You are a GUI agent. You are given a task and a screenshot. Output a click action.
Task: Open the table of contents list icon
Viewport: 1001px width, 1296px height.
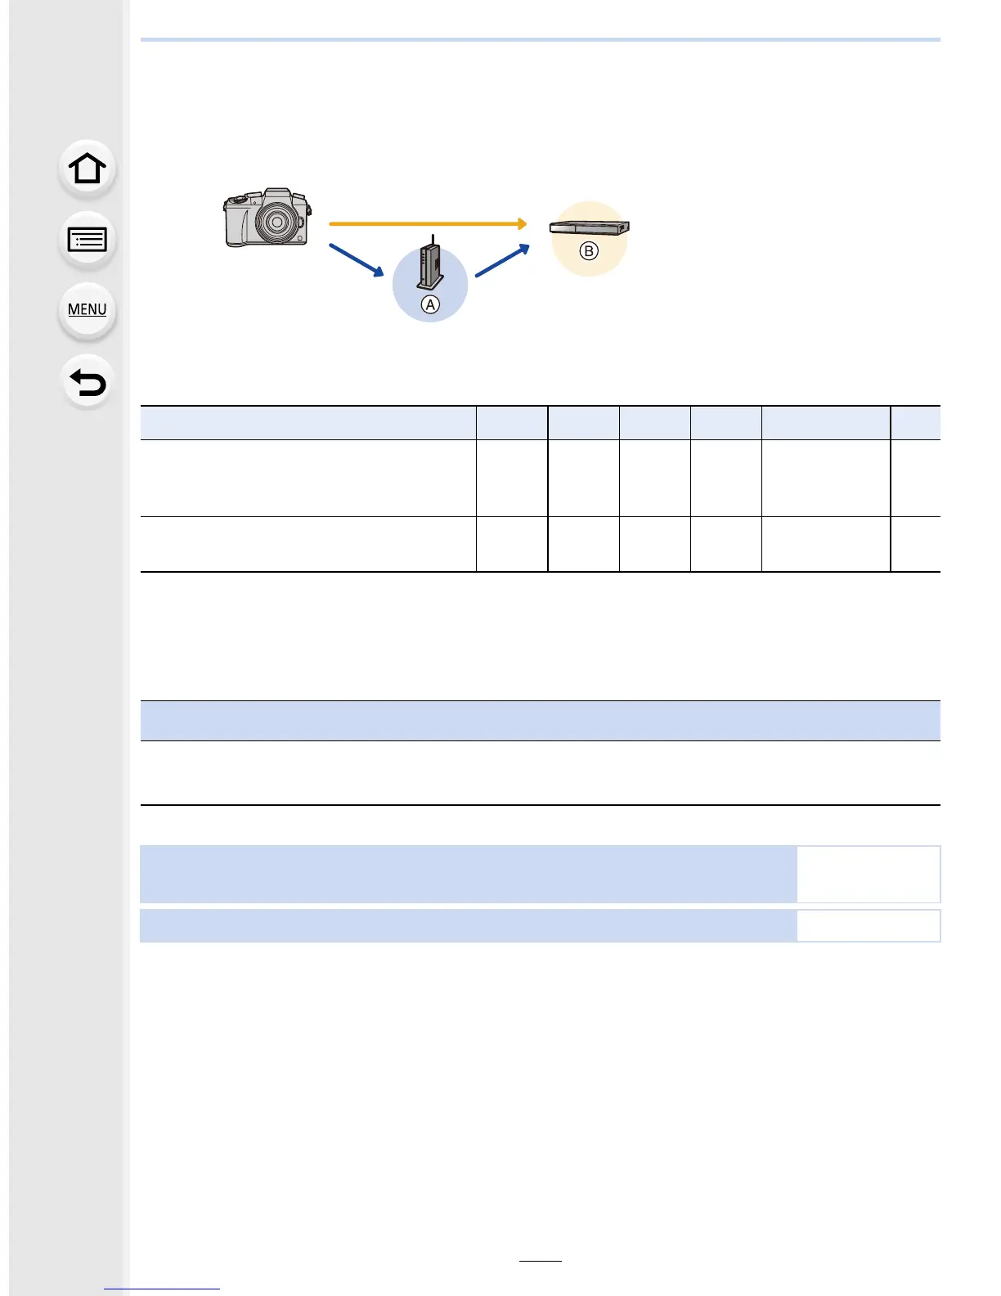pos(88,240)
